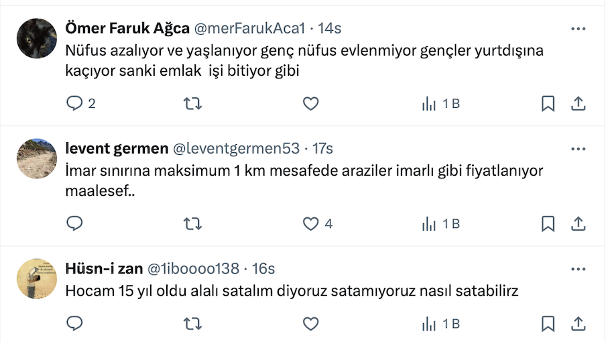The width and height of the screenshot is (606, 342).
Task: Share Ömer Faruk Ağca's tweet
Action: click(x=579, y=104)
